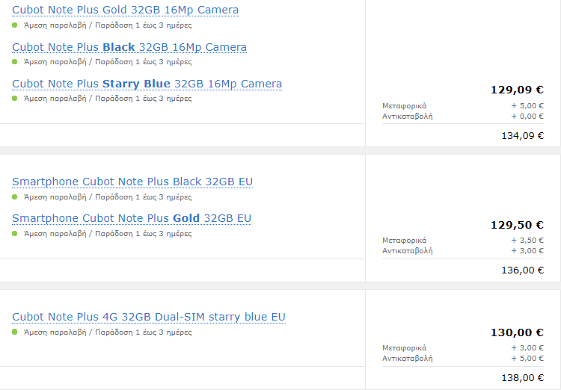This screenshot has width=561, height=390.
Task: Click the 129,09 € bold price
Action: (517, 90)
